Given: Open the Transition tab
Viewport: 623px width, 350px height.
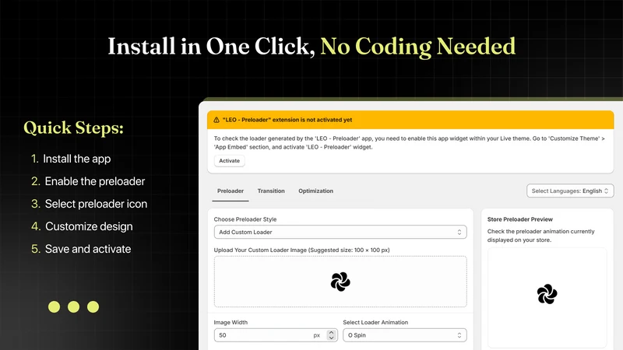Looking at the screenshot, I should 271,191.
